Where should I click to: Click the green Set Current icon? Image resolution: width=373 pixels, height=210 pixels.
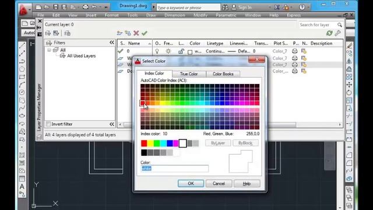coord(145,33)
